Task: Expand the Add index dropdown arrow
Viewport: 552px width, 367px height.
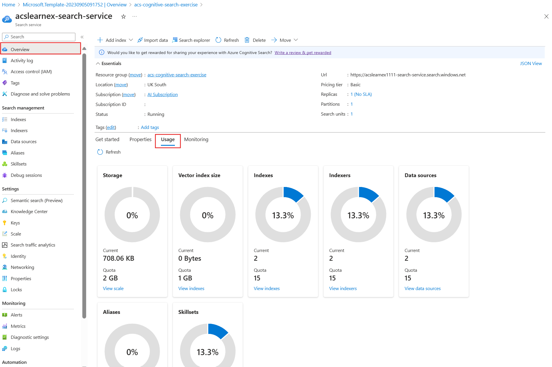Action: [x=131, y=40]
